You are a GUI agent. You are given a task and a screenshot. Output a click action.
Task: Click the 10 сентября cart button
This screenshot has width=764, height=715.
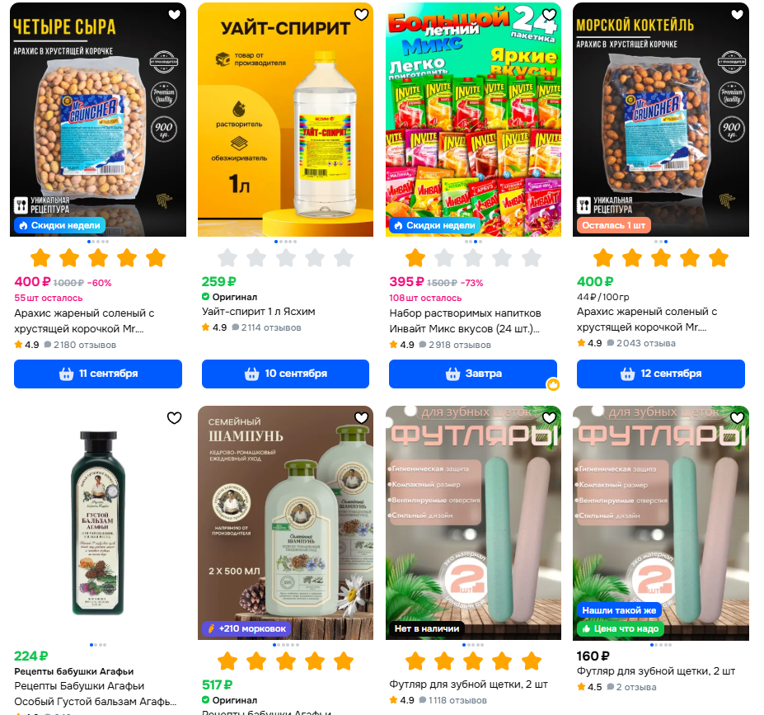click(x=285, y=374)
